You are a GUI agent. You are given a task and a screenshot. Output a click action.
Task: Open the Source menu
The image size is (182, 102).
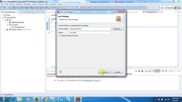[x=12, y=4]
